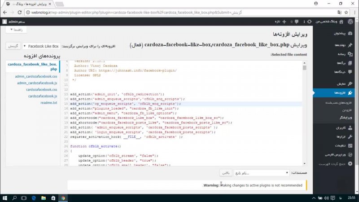Click the Select (گزینش) button
The image size is (359, 202).
(13, 46)
